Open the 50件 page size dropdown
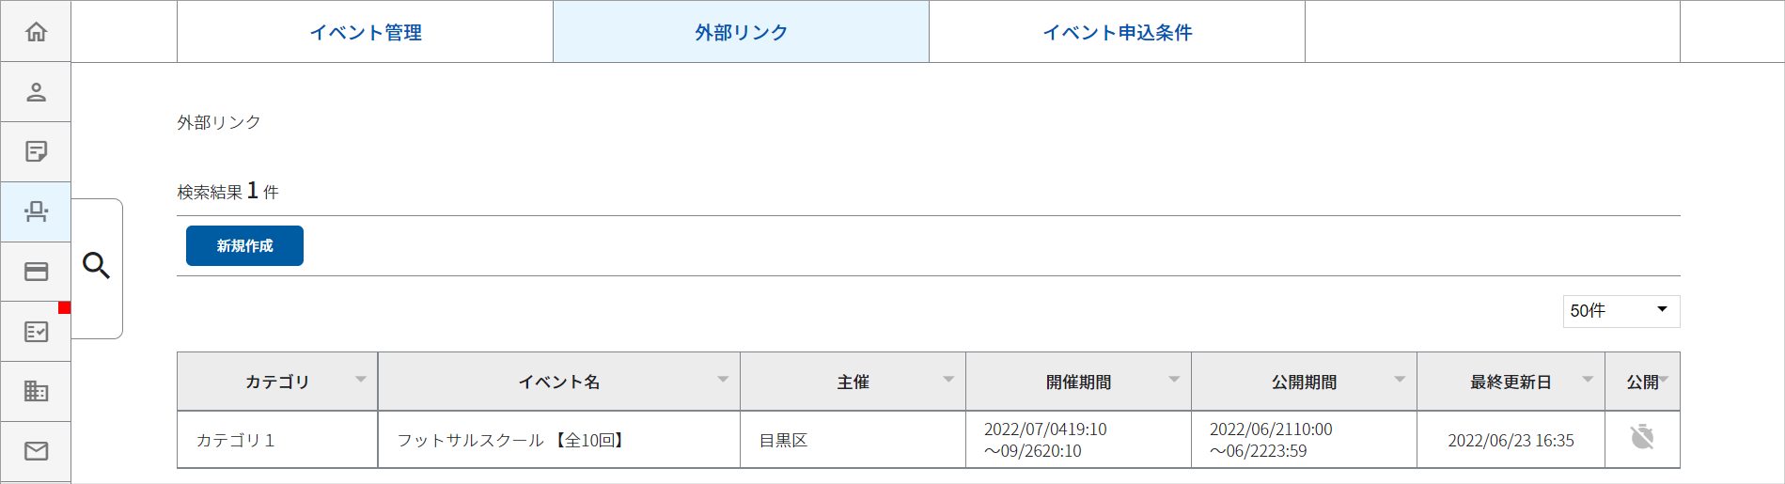Viewport: 1785px width, 484px height. click(x=1621, y=311)
